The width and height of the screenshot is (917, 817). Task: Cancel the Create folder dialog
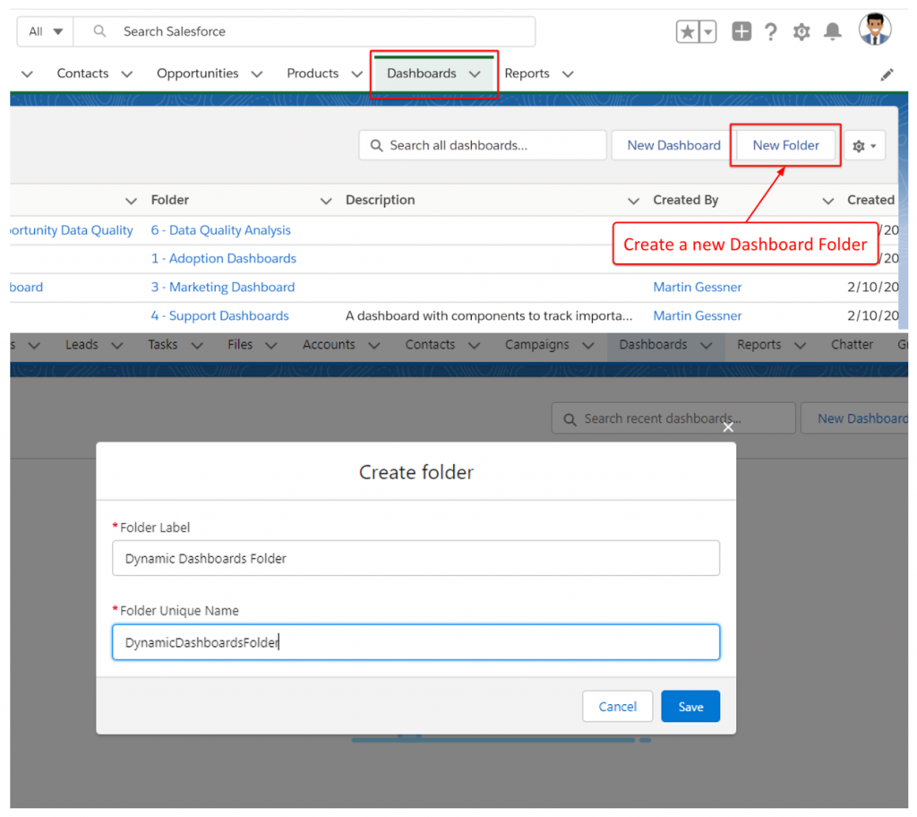click(617, 706)
